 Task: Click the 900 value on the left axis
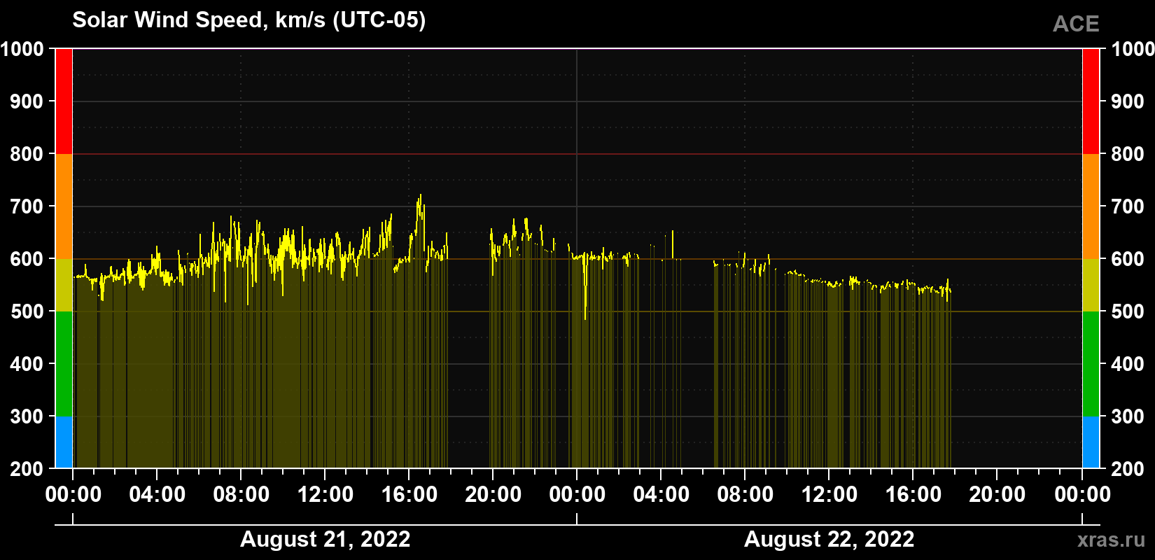[27, 101]
